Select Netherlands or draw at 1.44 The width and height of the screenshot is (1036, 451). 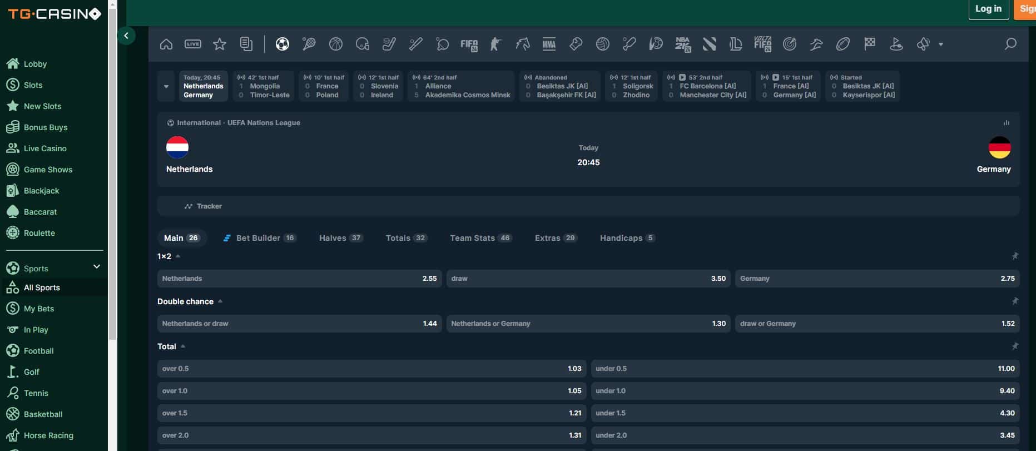[299, 323]
